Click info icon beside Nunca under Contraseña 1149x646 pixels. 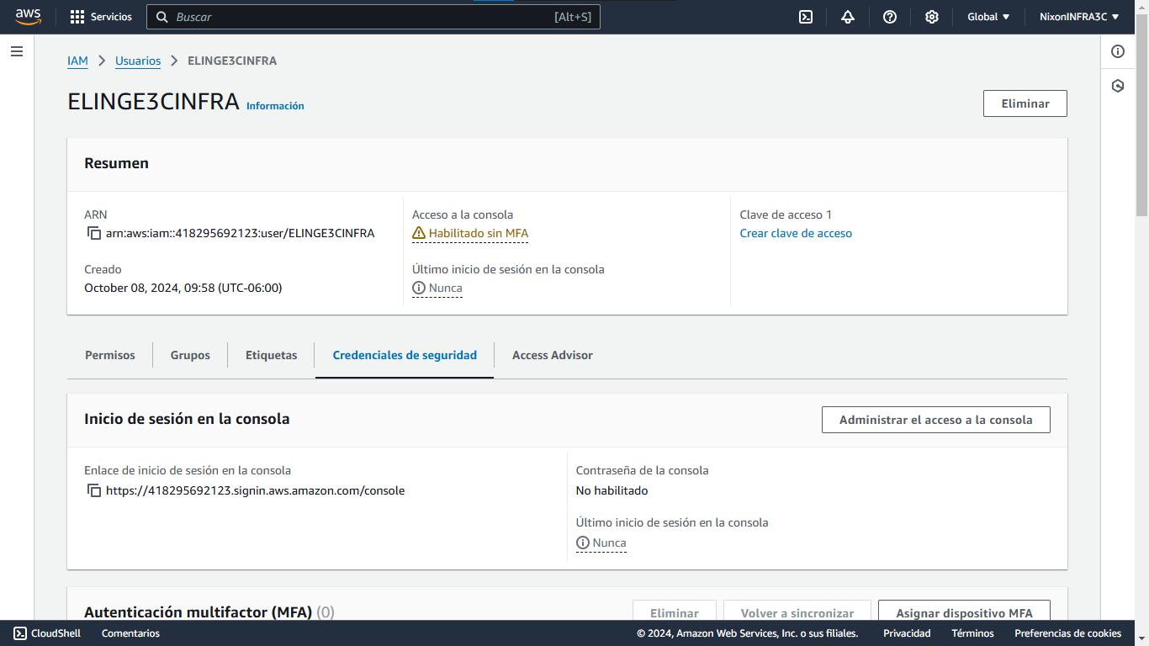click(583, 543)
